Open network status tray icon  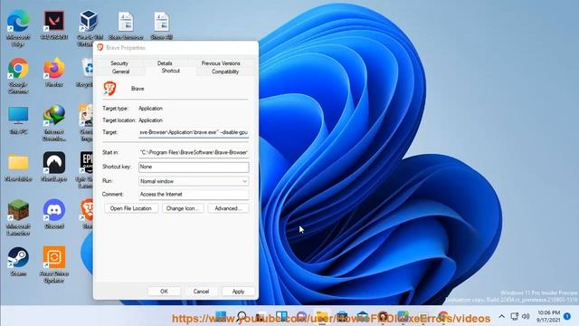coord(515,316)
